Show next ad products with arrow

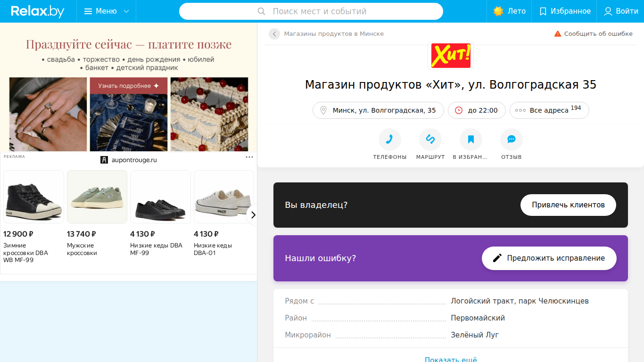tap(253, 215)
